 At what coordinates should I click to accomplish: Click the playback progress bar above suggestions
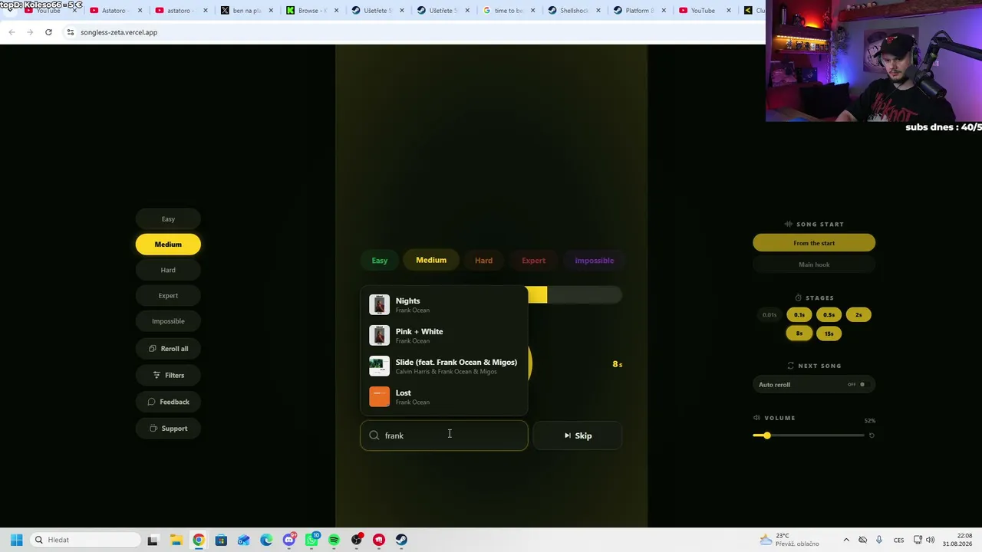[574, 295]
